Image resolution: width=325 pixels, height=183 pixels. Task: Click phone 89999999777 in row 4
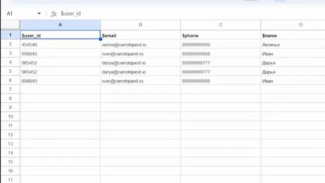pos(220,62)
